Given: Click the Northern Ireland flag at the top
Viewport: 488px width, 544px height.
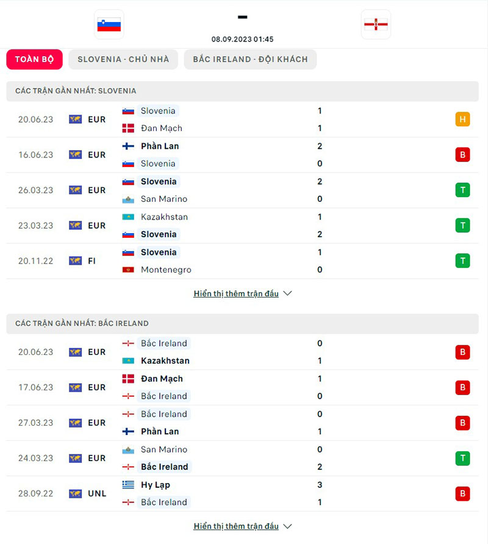Looking at the screenshot, I should 376,24.
